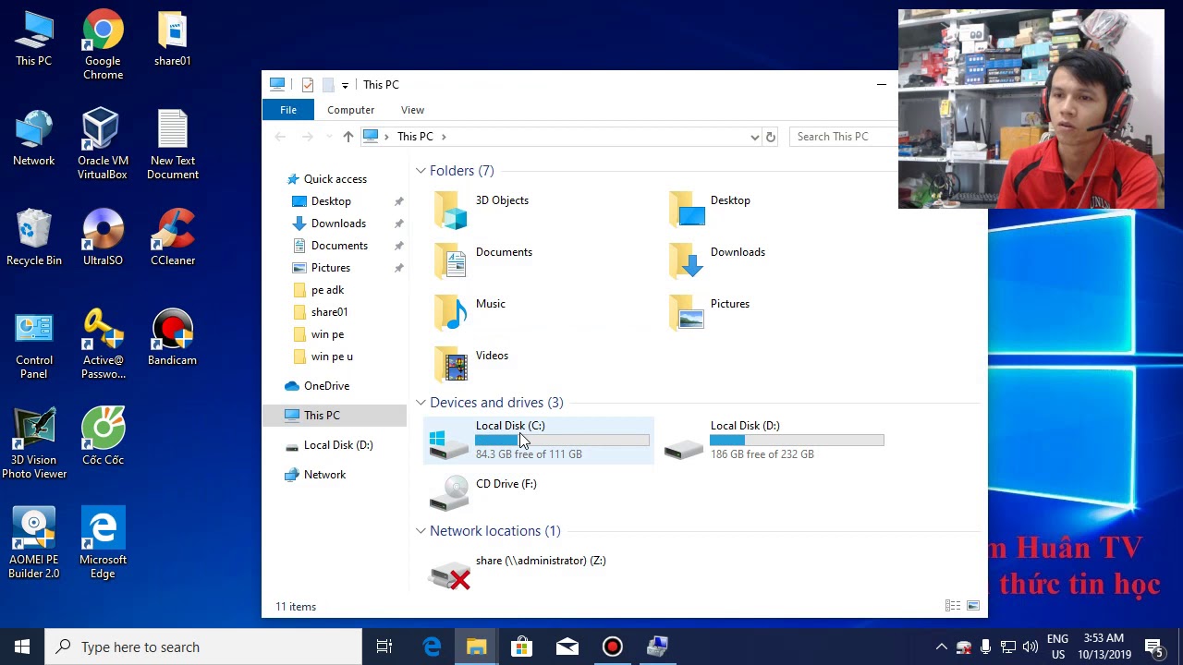1183x665 pixels.
Task: Switch to large icons view layout
Action: pos(973,606)
